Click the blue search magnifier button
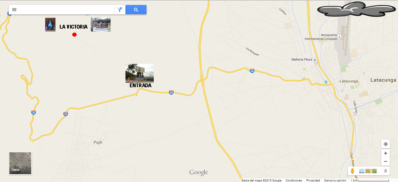Image resolution: width=398 pixels, height=182 pixels. point(136,10)
